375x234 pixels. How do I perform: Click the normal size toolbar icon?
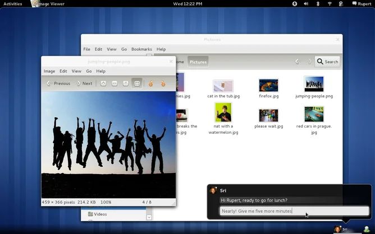tap(125, 83)
